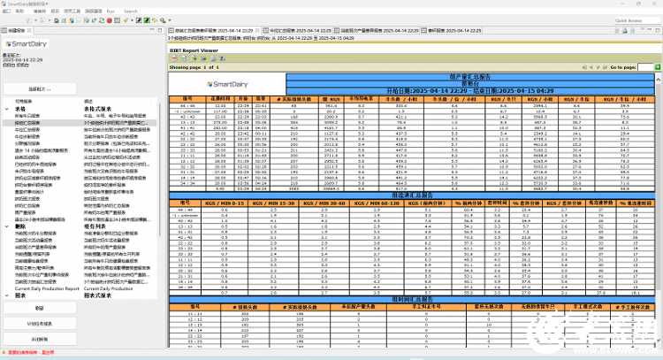Screen dimensions: 663x360
Task: Switch to the 牛位汇总报表 report tab
Action: pyautogui.click(x=297, y=30)
